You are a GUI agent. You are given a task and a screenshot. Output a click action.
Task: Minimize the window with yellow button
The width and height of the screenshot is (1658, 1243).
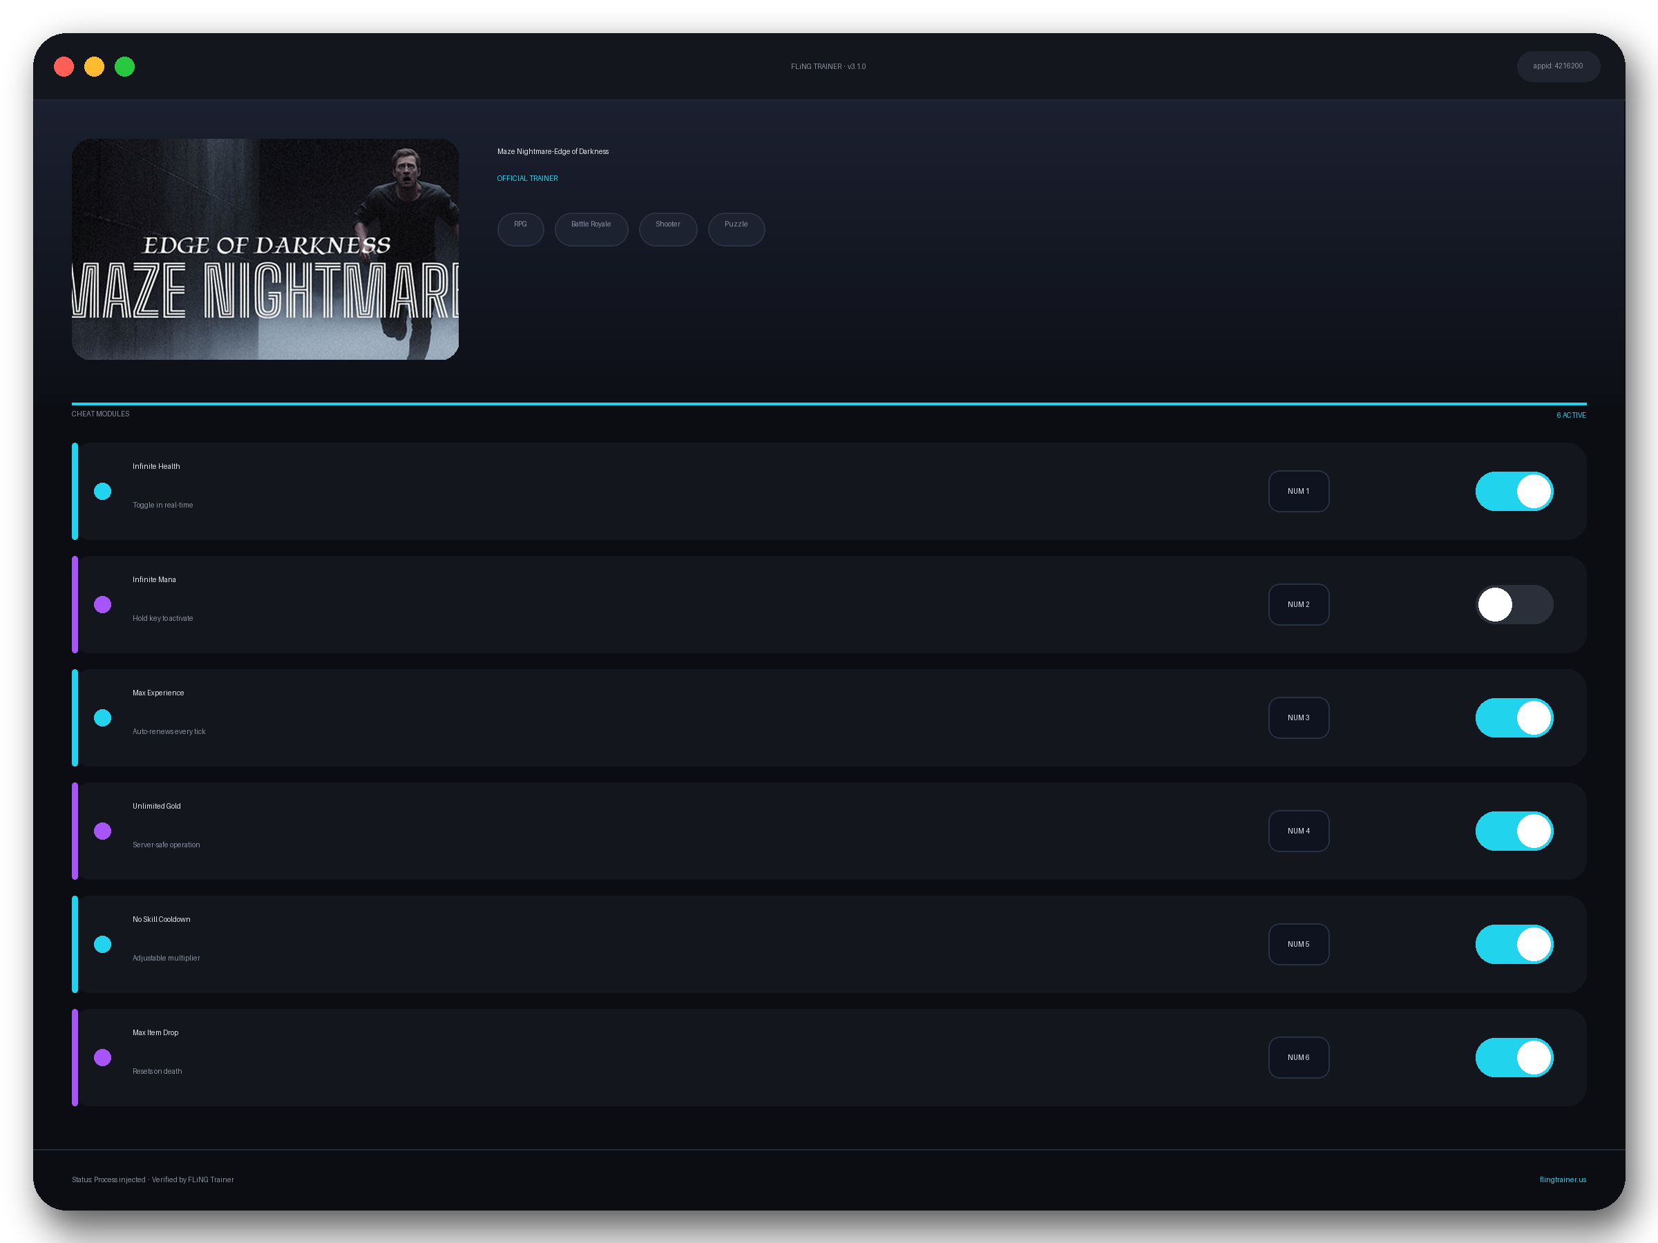95,67
